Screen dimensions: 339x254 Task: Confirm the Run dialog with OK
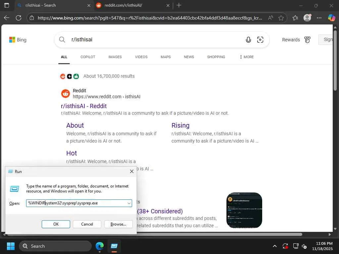tap(56, 224)
